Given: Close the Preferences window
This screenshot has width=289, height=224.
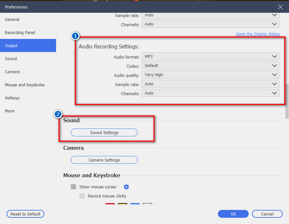Looking at the screenshot, I should point(280,7).
